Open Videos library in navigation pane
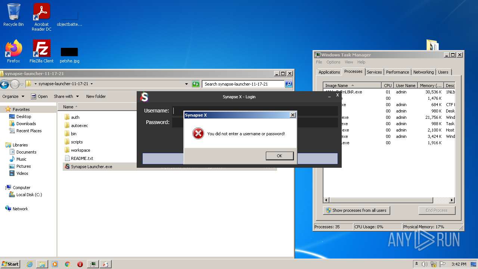The width and height of the screenshot is (478, 269). tap(22, 173)
